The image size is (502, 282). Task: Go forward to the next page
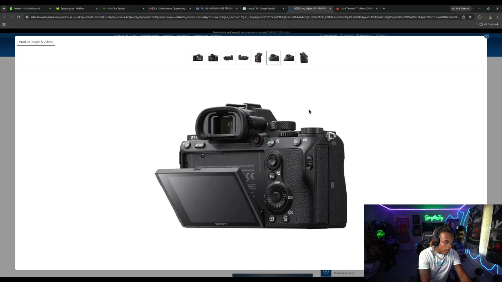tap(11, 17)
